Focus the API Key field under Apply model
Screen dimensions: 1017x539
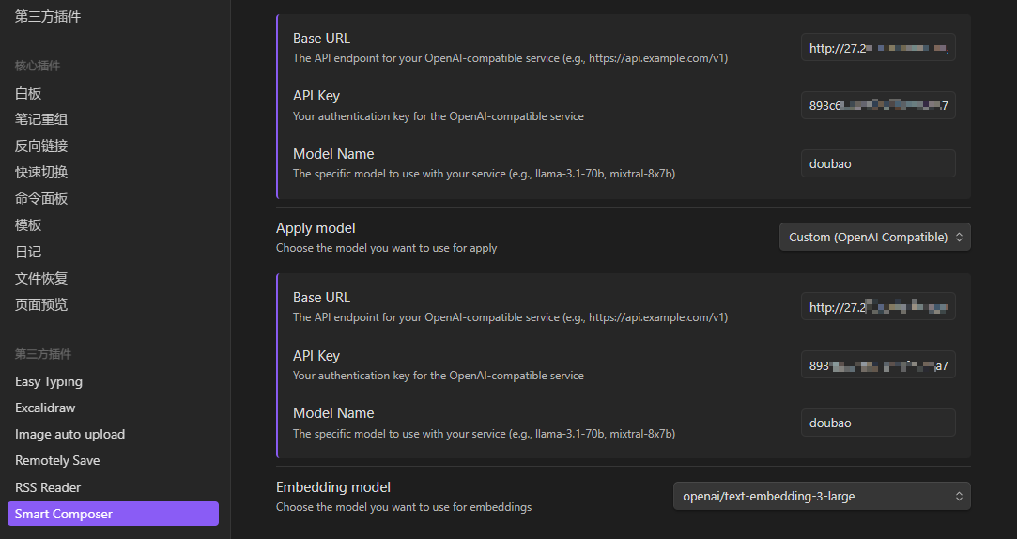[877, 365]
